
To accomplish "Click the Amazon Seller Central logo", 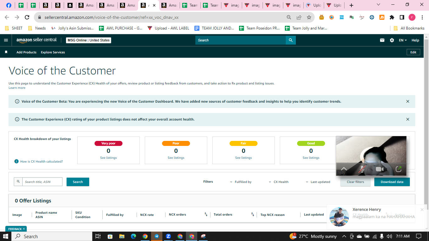I will 36,40.
